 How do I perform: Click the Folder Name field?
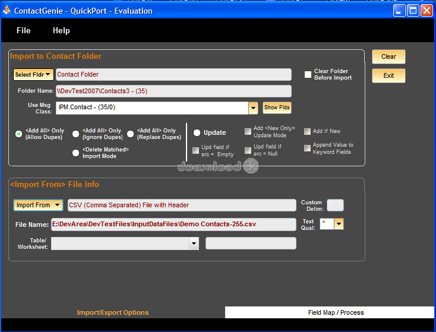click(173, 91)
